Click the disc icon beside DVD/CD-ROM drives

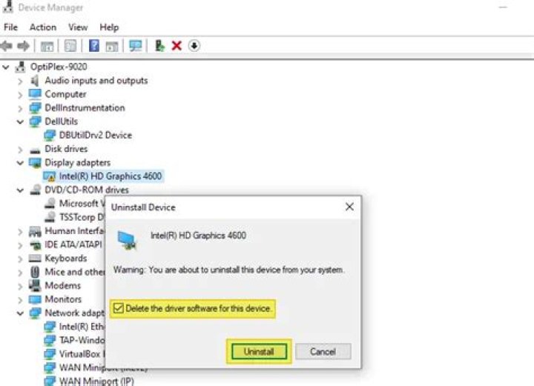click(x=35, y=190)
